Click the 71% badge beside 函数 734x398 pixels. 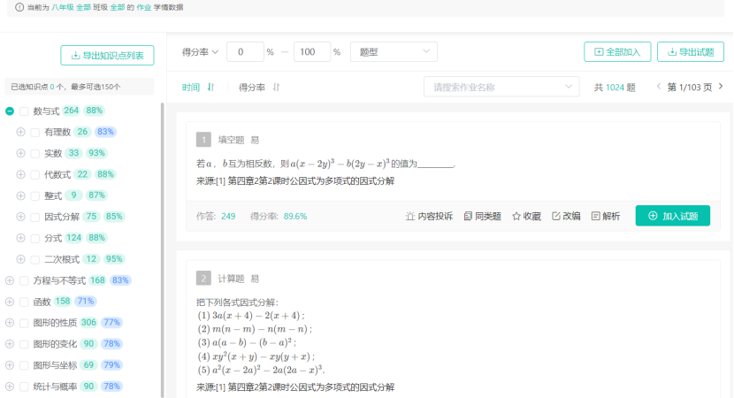(x=86, y=301)
